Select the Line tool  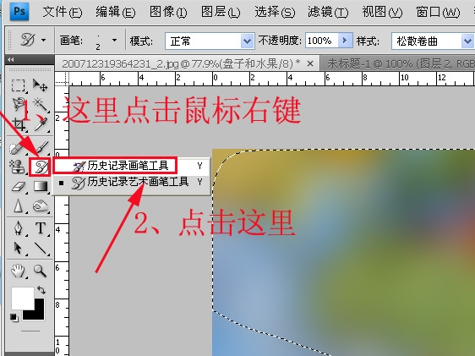(41, 248)
